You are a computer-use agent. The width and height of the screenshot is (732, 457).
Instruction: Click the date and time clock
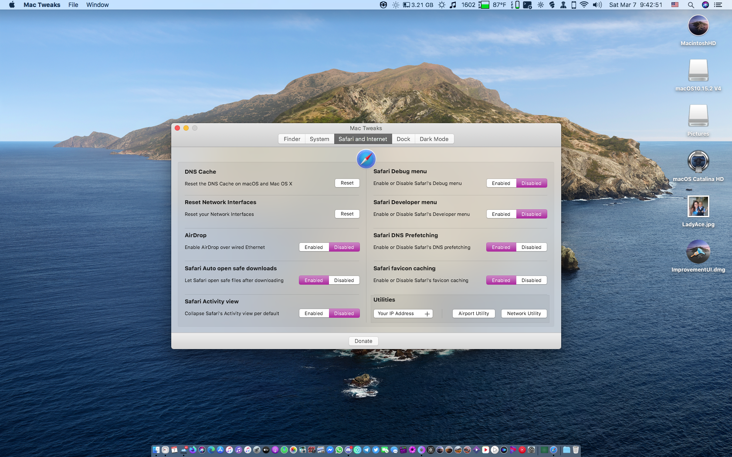click(x=636, y=5)
